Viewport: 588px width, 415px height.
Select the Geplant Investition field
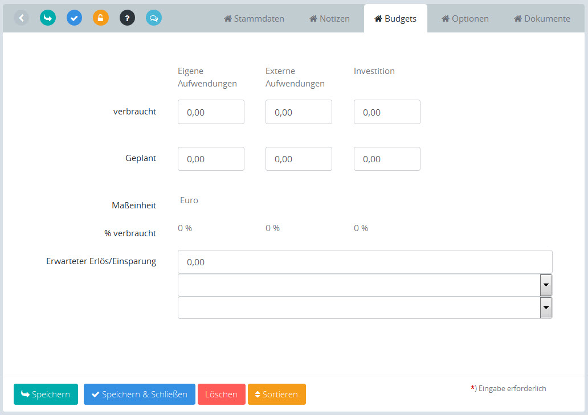pos(387,159)
